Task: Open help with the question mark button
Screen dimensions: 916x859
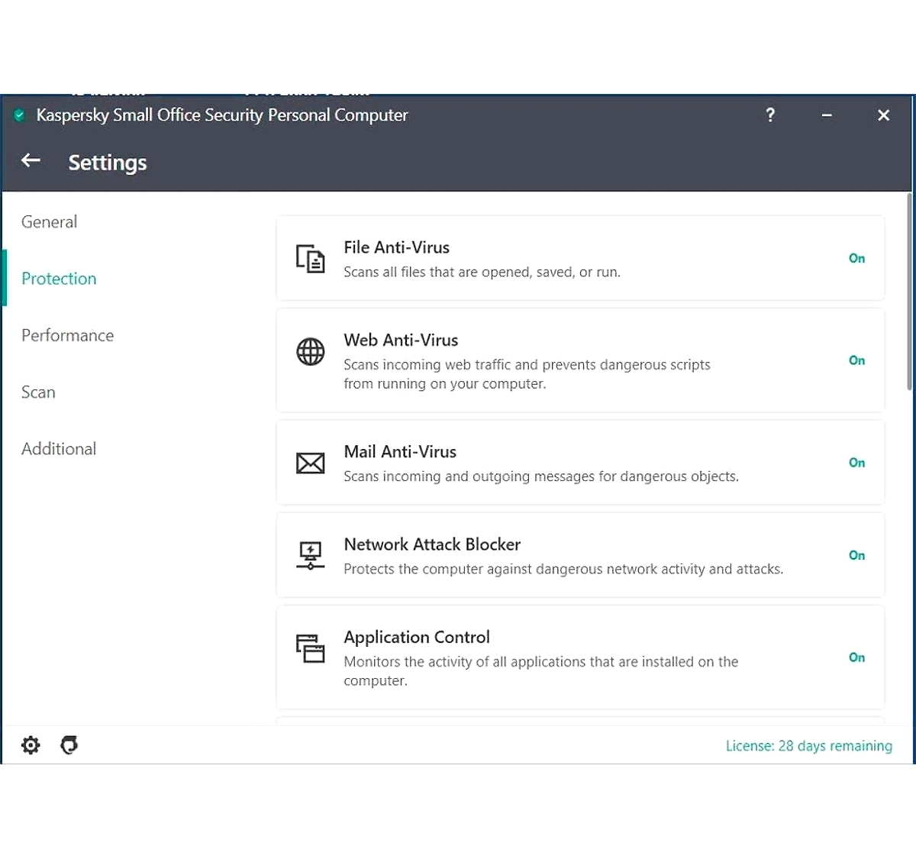Action: click(x=770, y=115)
